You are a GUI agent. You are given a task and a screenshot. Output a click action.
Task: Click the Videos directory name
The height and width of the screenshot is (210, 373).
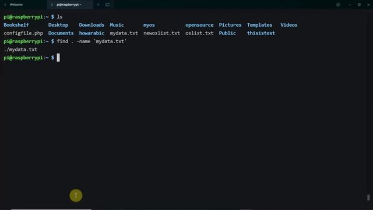click(x=289, y=25)
